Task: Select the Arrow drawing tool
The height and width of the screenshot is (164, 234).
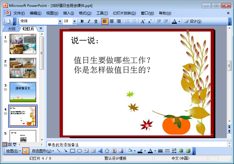Action: click(66, 151)
